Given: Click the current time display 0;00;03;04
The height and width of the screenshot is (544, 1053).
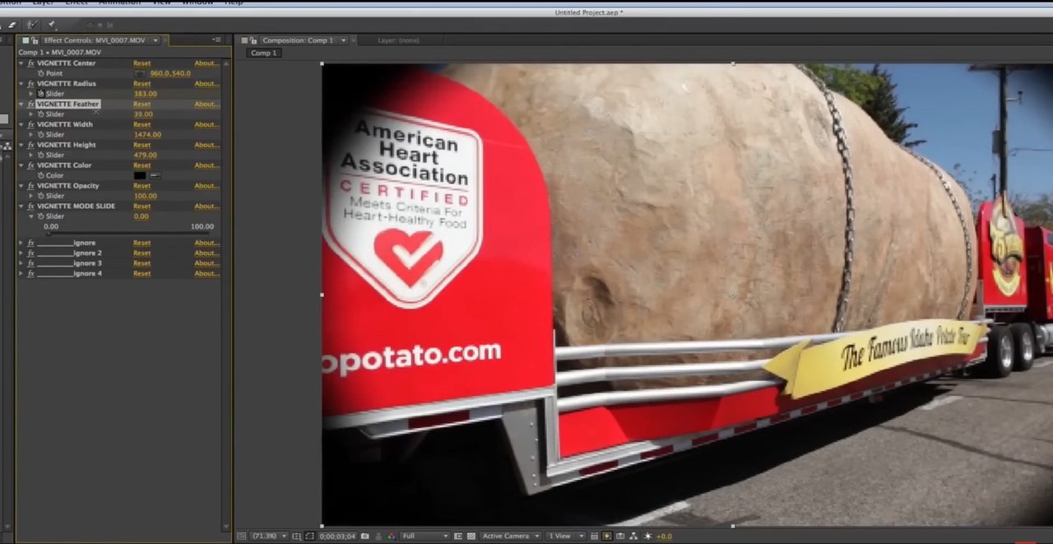Looking at the screenshot, I should 337,537.
